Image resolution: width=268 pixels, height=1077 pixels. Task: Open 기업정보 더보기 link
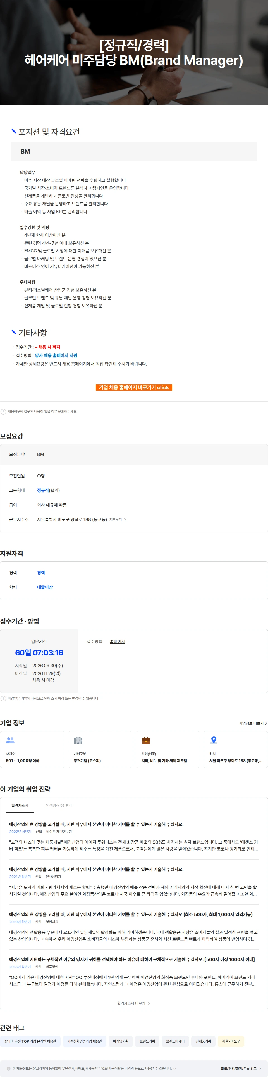click(253, 723)
